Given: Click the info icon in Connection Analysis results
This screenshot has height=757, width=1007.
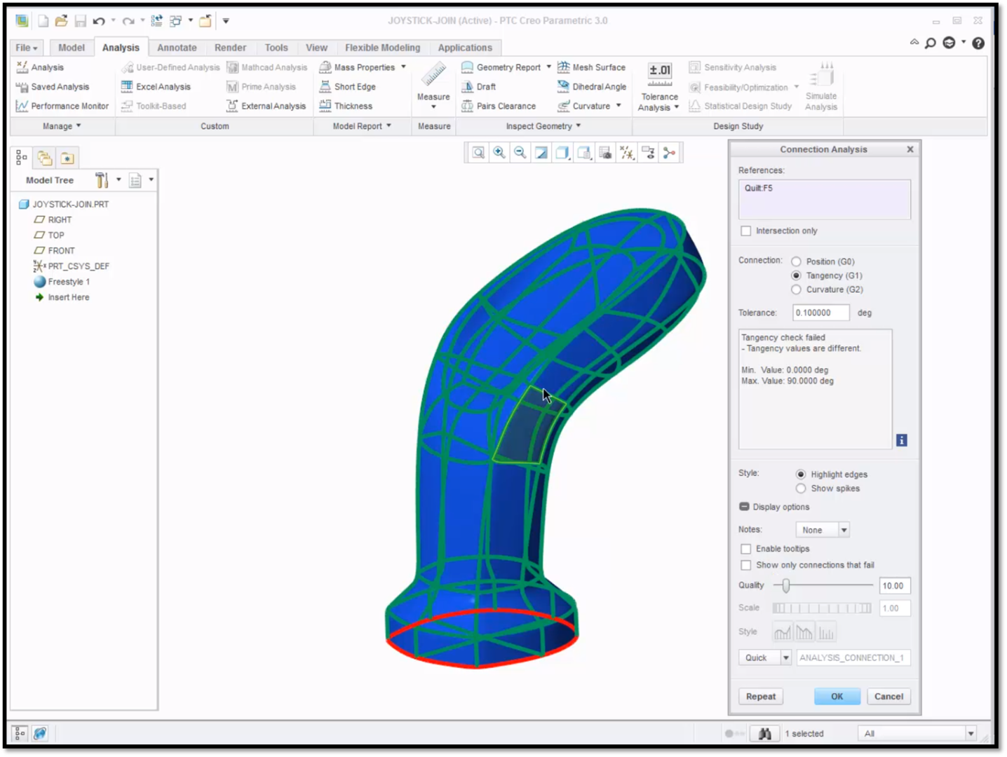Looking at the screenshot, I should point(902,440).
